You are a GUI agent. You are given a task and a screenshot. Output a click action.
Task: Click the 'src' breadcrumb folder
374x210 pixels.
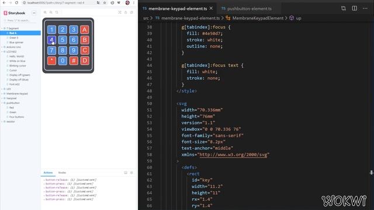tap(146, 18)
